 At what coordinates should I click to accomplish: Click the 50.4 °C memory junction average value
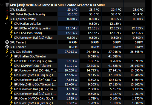click(x=138, y=14)
